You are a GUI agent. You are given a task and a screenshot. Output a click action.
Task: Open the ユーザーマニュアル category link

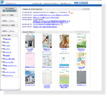[x=10, y=72]
